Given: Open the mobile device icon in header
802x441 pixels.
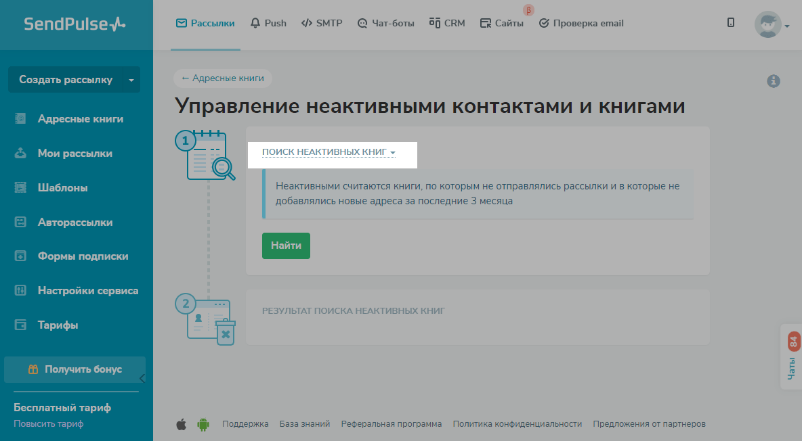Looking at the screenshot, I should (x=731, y=23).
